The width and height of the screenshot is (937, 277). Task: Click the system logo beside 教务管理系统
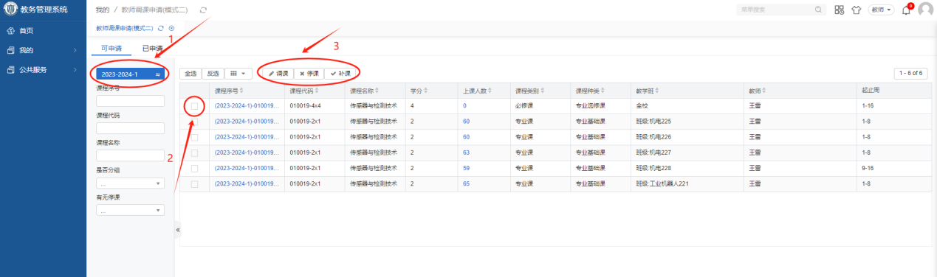point(10,10)
